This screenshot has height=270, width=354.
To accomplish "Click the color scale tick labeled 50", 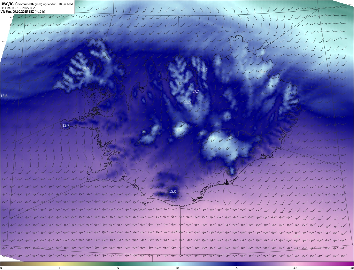I will click(352, 268).
